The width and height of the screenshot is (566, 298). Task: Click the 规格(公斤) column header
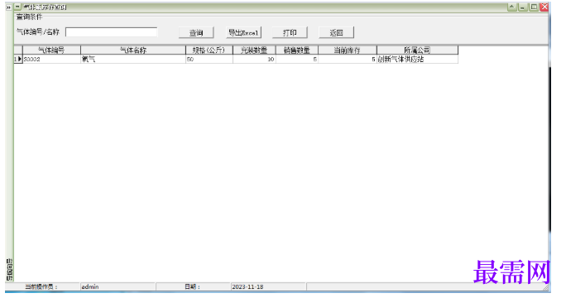tap(209, 50)
